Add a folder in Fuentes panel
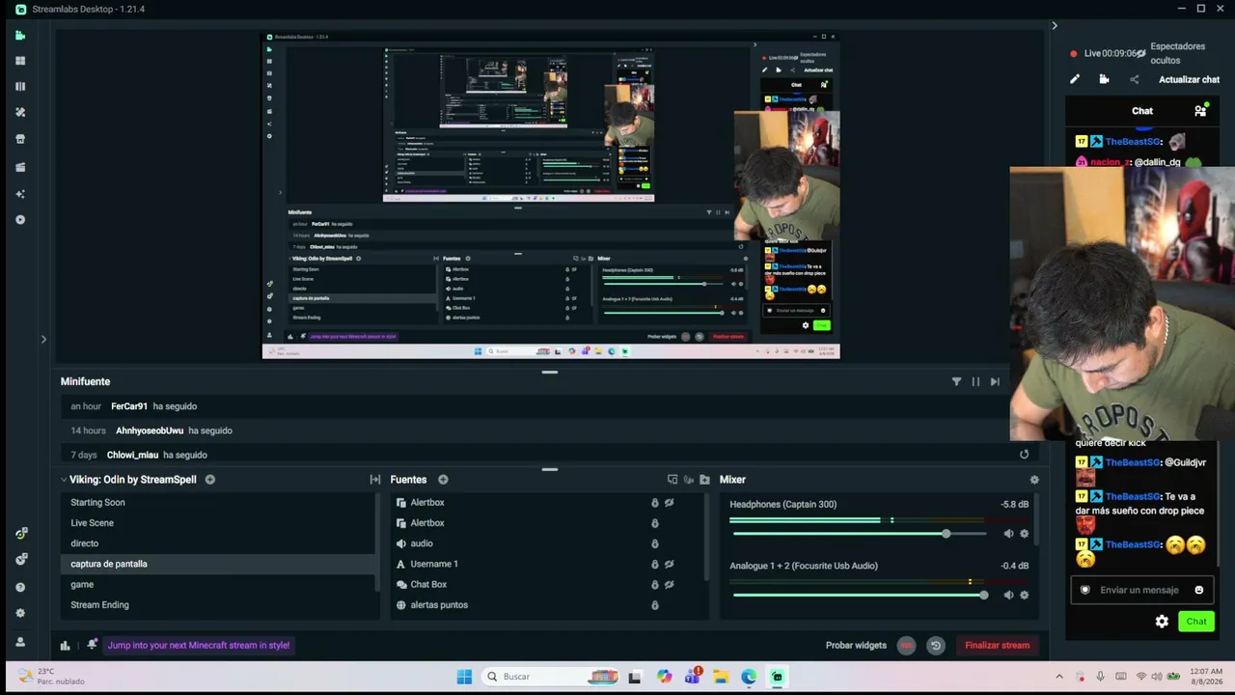This screenshot has width=1235, height=695. (x=704, y=480)
